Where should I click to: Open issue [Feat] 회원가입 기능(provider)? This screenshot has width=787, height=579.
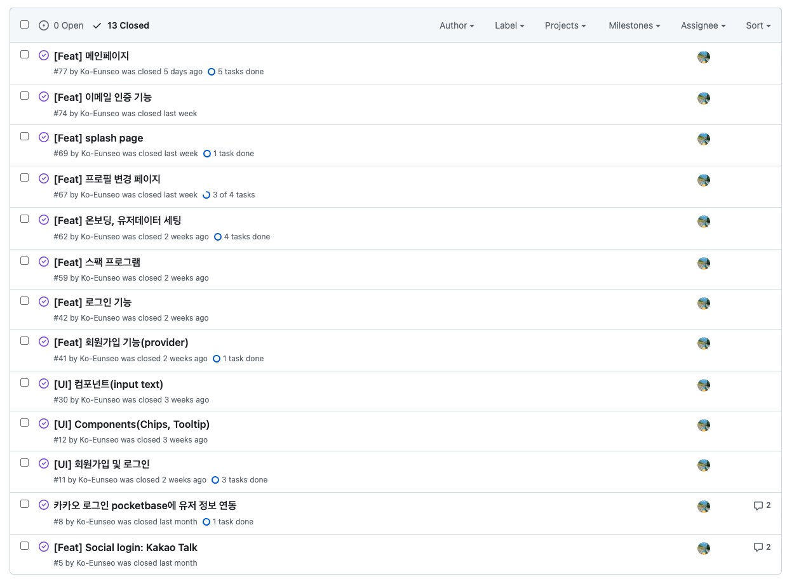121,342
